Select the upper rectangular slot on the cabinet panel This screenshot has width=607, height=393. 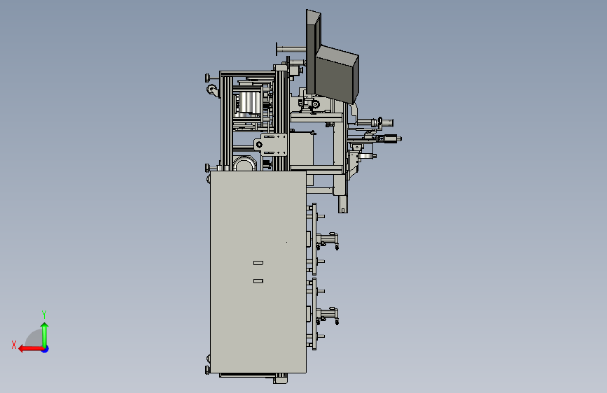(x=258, y=263)
